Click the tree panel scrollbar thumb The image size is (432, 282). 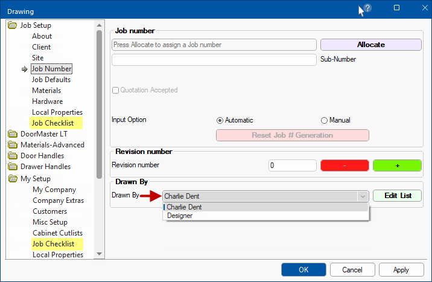99,104
